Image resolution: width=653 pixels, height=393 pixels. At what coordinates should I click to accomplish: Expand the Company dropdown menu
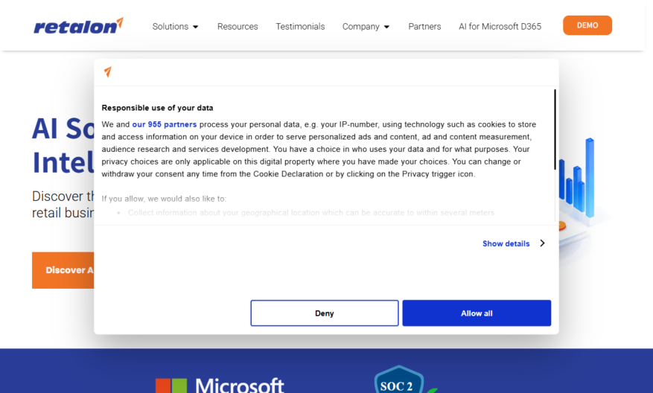366,27
